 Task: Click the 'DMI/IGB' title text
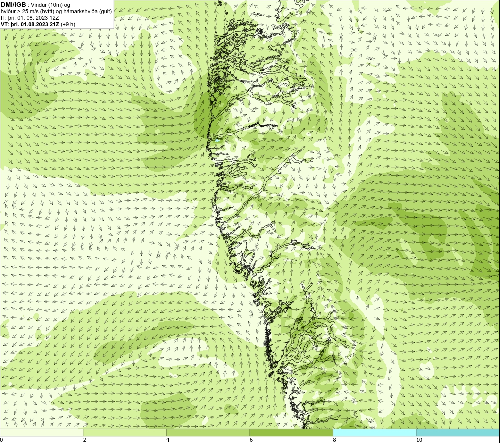click(x=13, y=5)
